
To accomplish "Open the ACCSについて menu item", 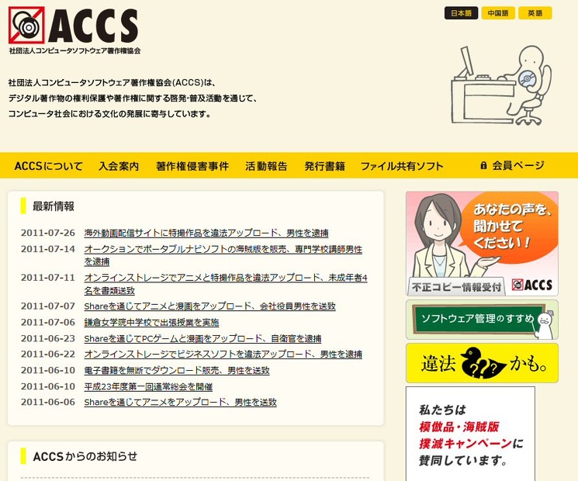I will point(48,166).
